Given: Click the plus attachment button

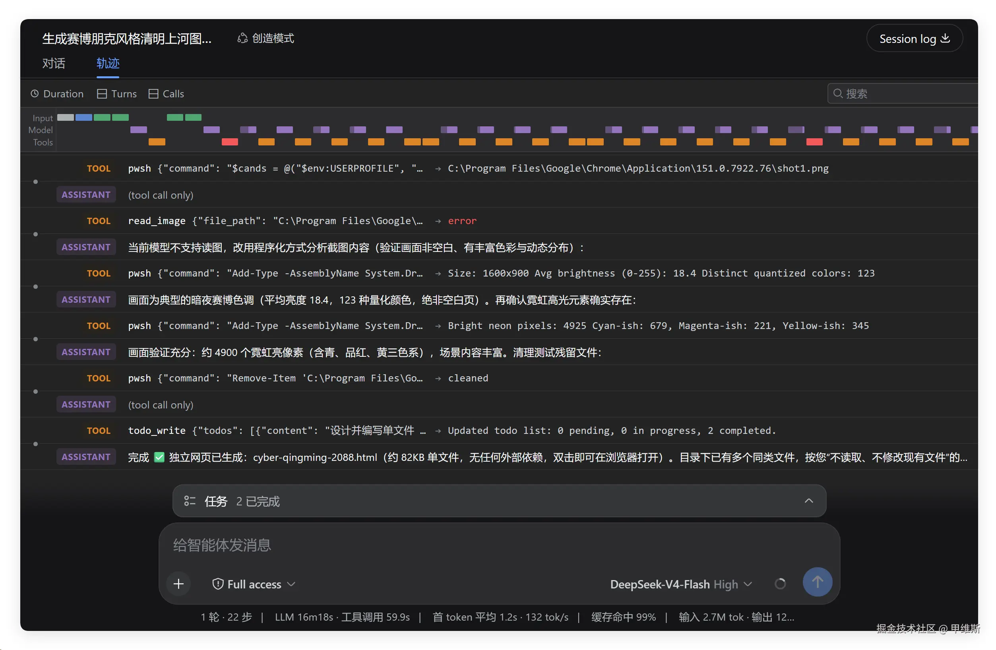Looking at the screenshot, I should [179, 584].
